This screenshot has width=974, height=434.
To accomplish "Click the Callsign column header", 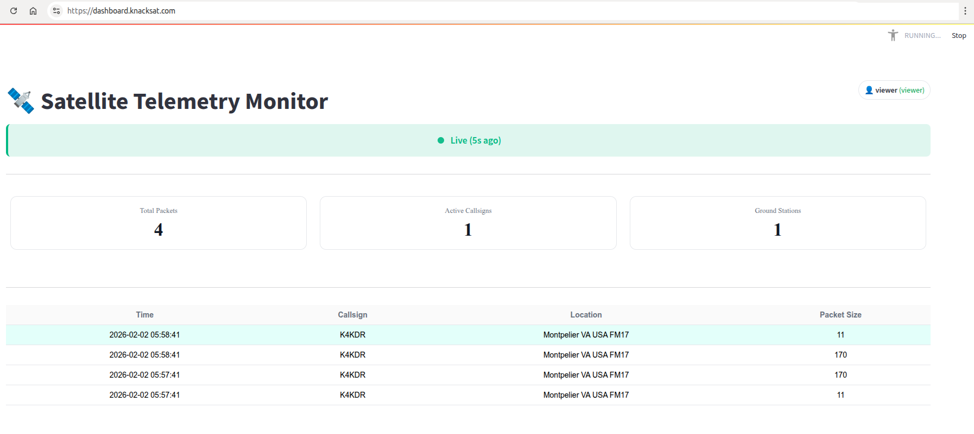I will coord(352,315).
